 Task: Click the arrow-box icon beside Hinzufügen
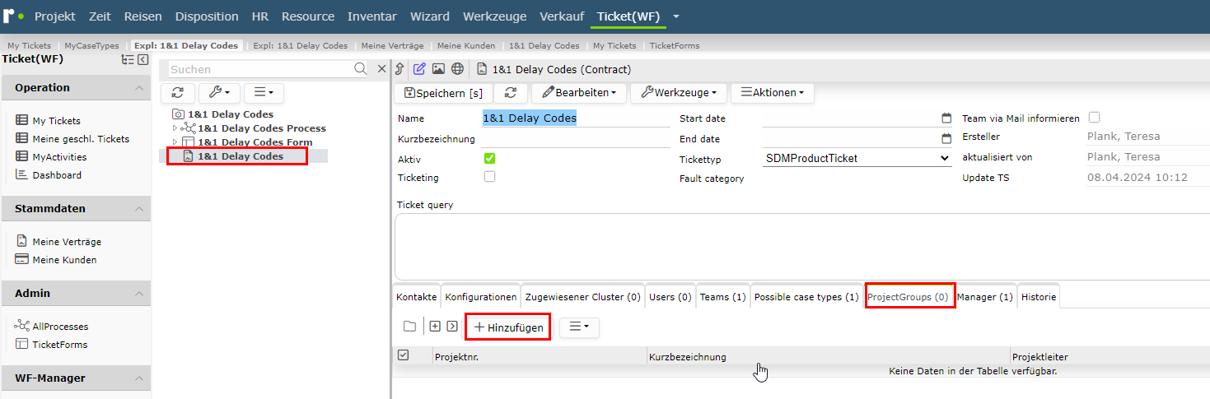pyautogui.click(x=452, y=327)
